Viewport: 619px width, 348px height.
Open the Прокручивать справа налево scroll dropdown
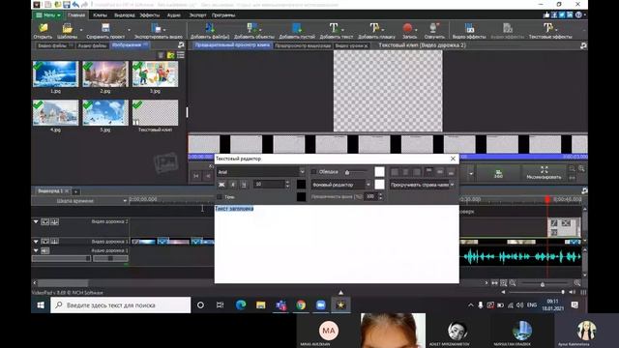pyautogui.click(x=452, y=185)
